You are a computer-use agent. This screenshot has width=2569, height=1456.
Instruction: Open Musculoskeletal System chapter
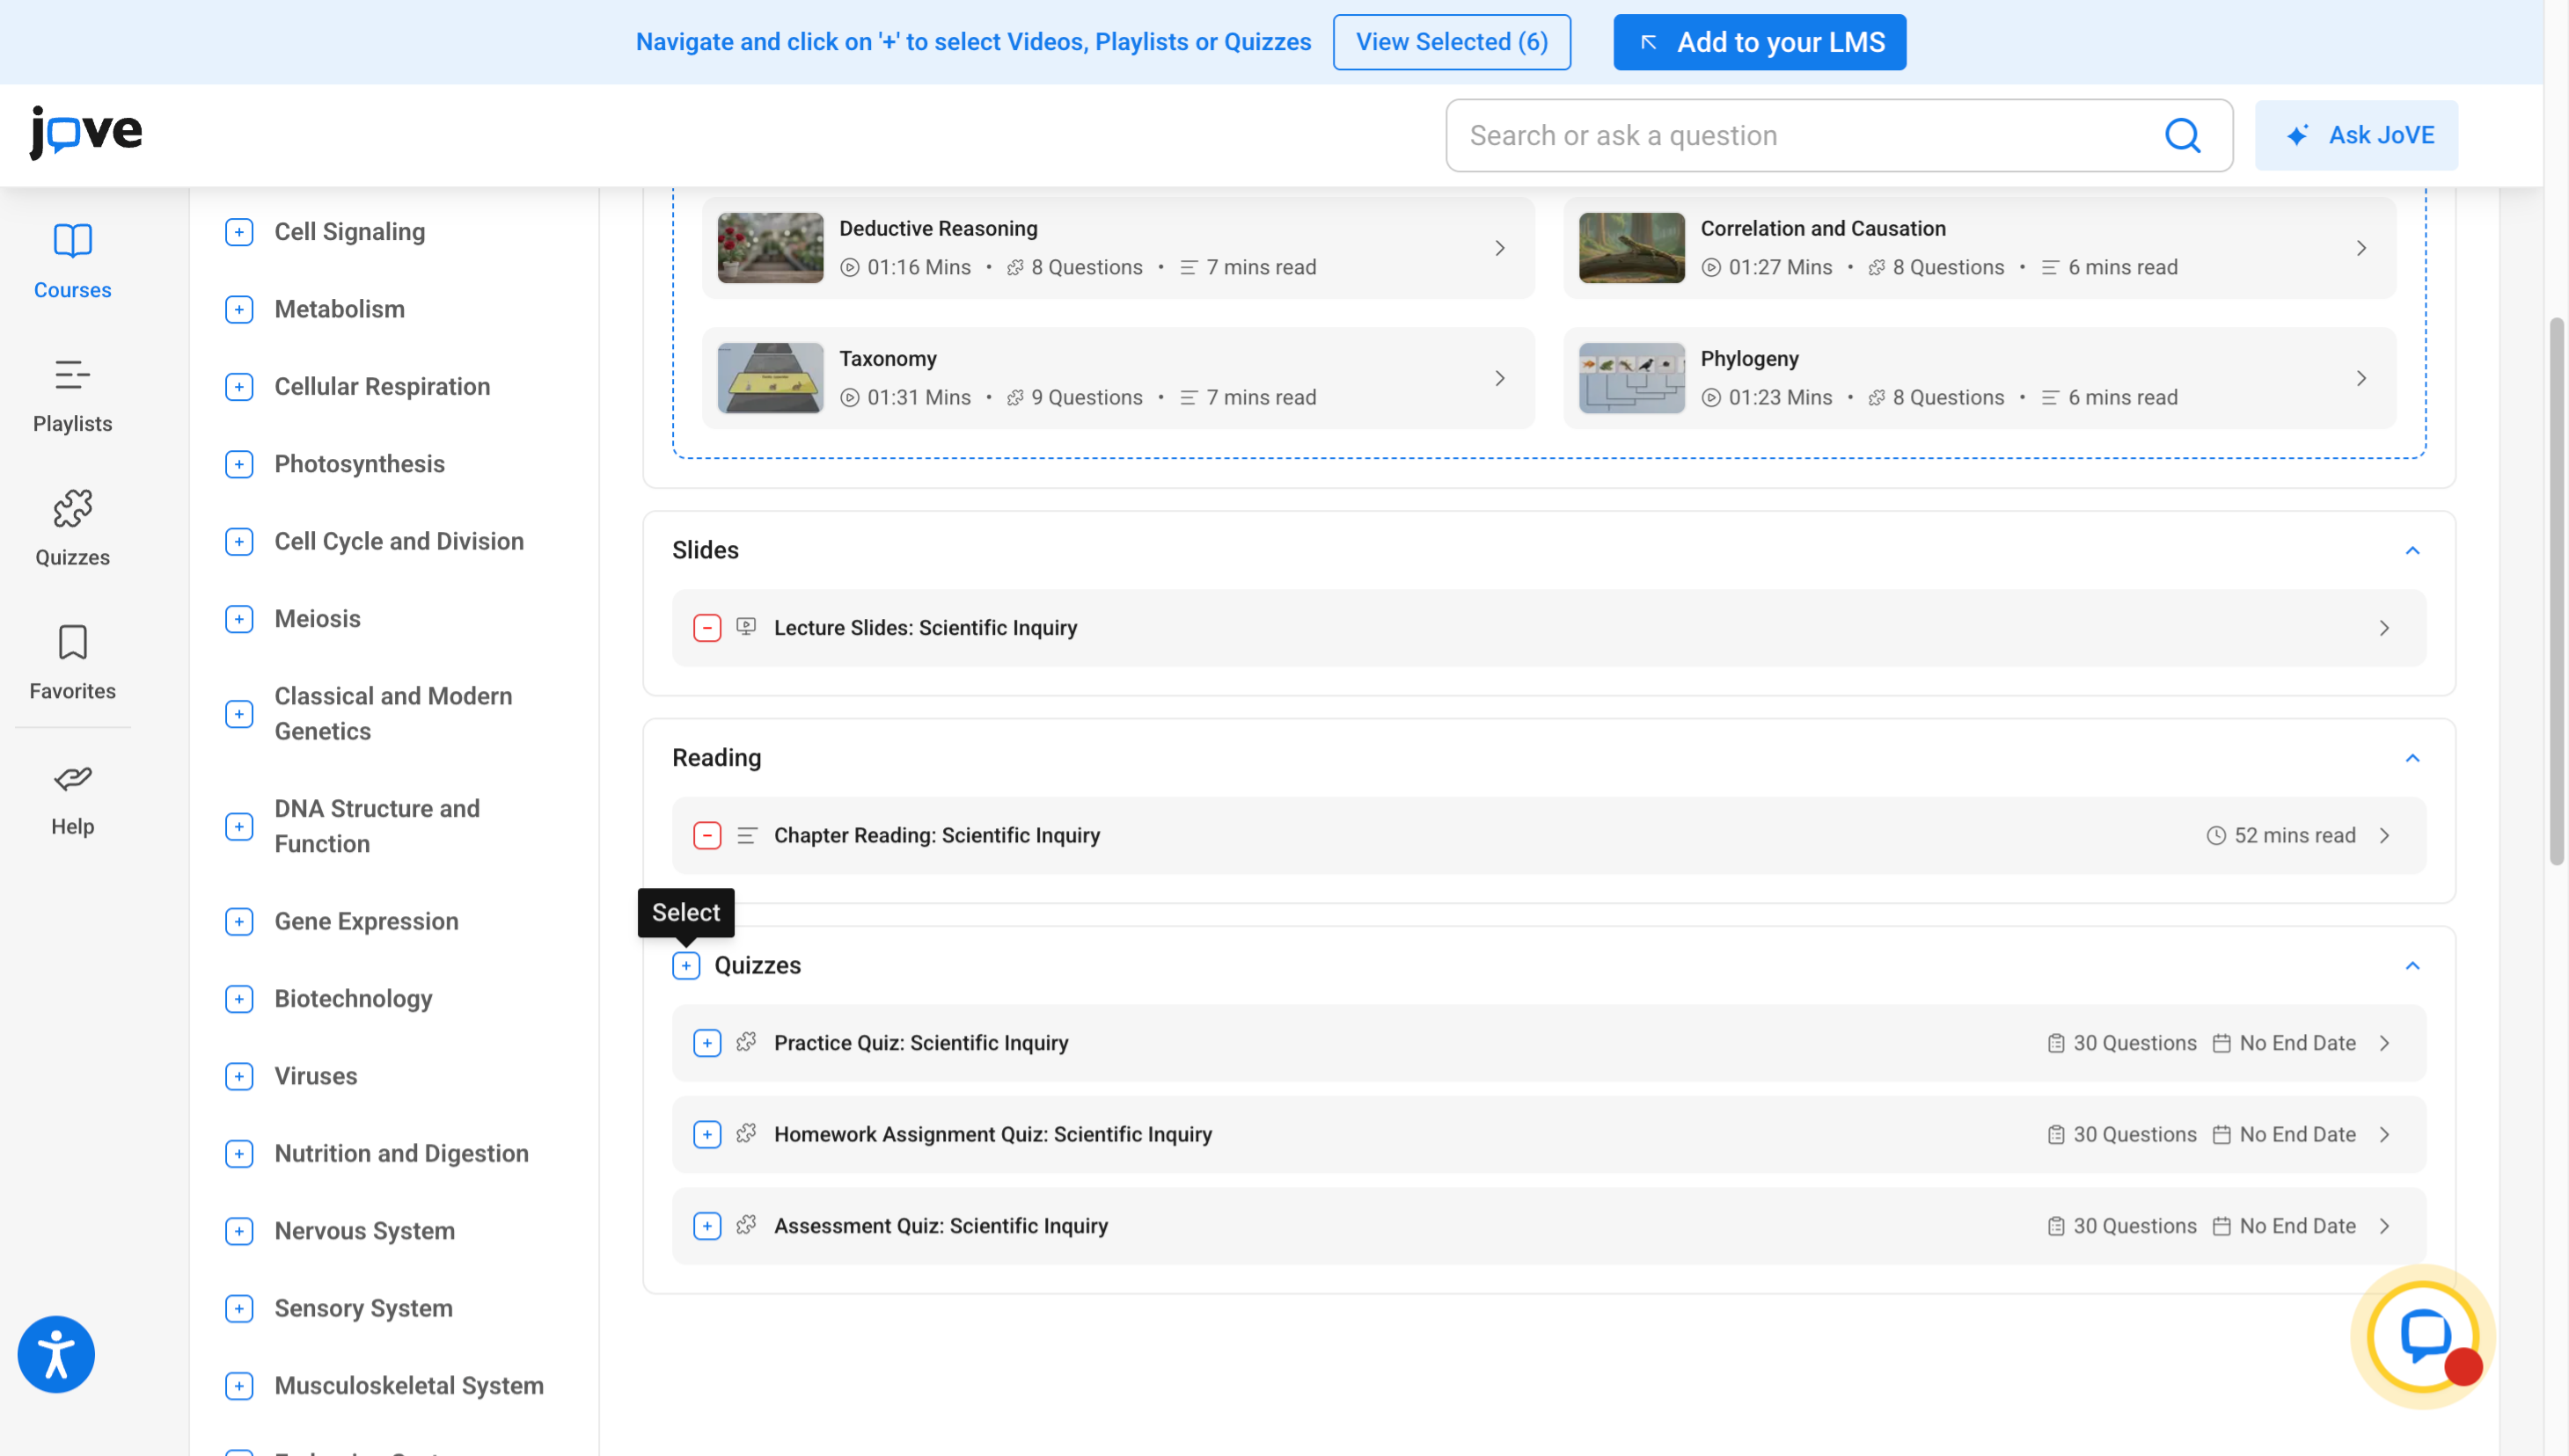(x=409, y=1386)
